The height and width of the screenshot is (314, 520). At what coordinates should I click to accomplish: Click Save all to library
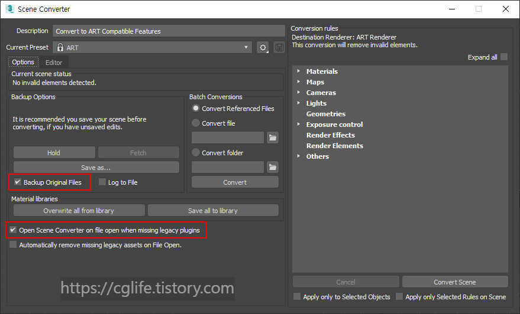click(x=213, y=211)
